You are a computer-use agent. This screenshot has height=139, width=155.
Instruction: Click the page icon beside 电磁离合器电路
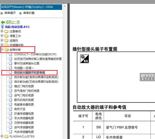tap(10, 104)
